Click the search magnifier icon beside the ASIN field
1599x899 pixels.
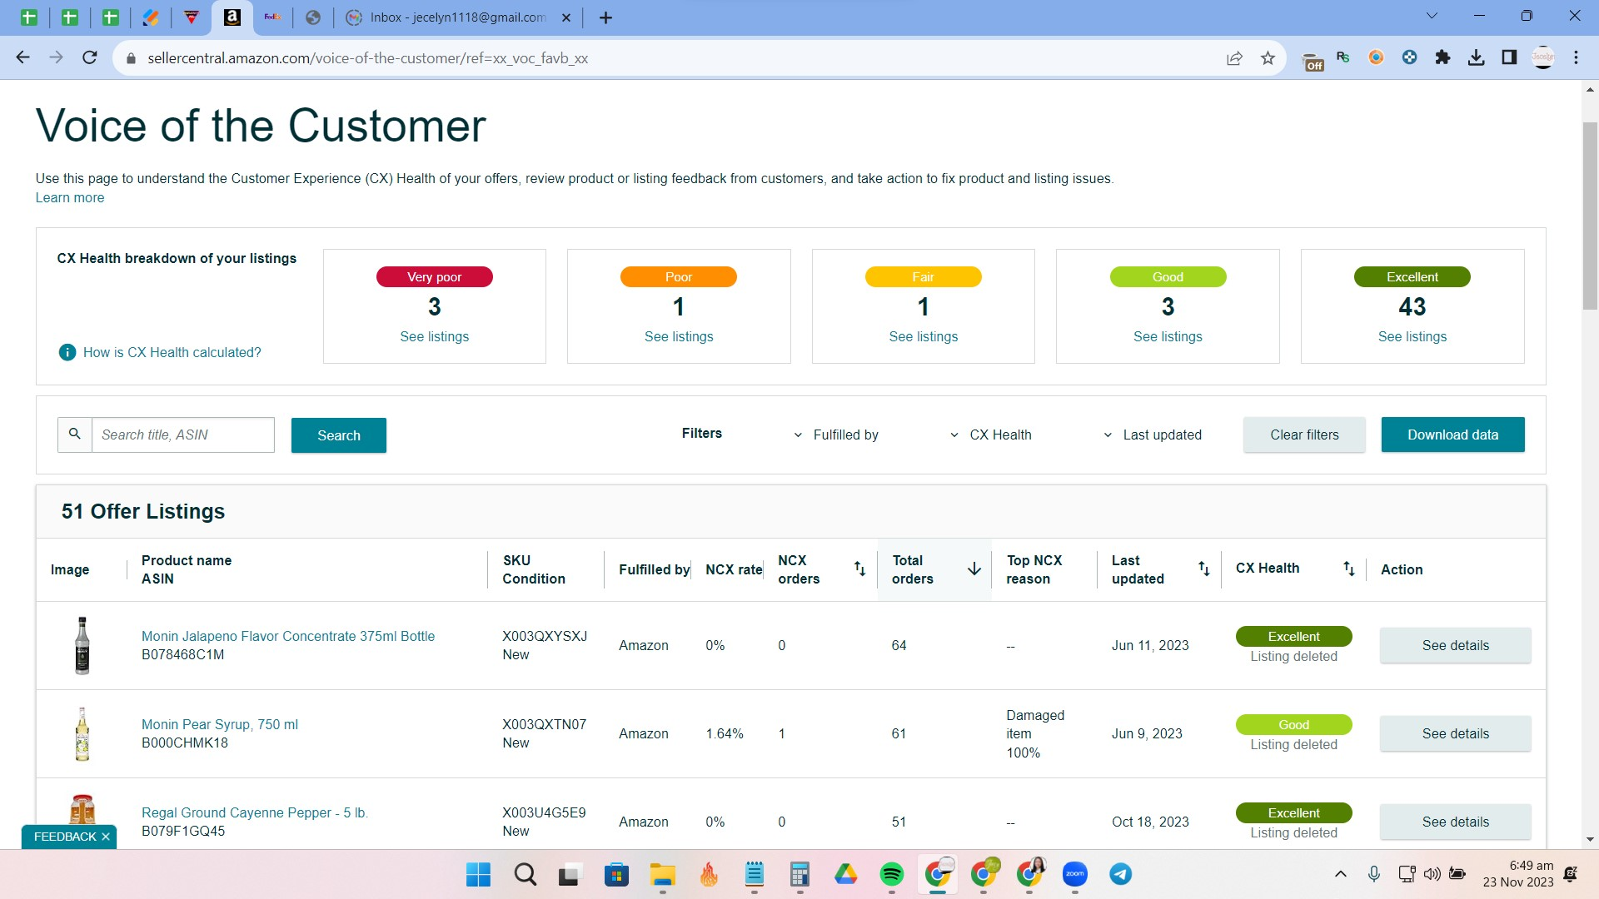[75, 435]
